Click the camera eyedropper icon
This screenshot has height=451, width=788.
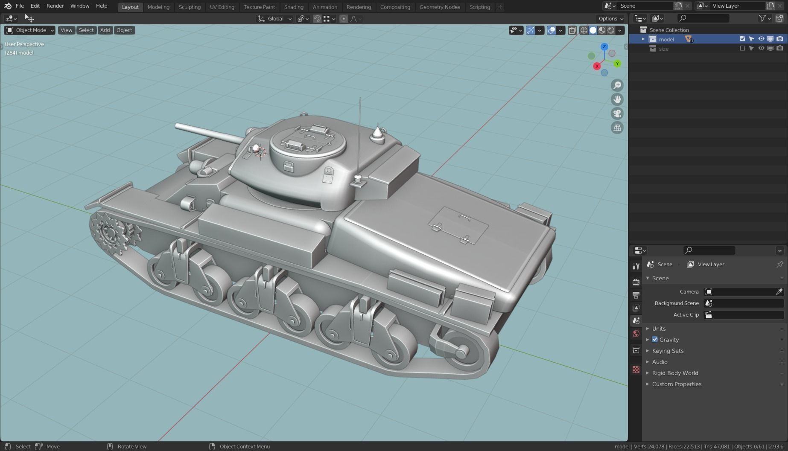click(x=779, y=292)
